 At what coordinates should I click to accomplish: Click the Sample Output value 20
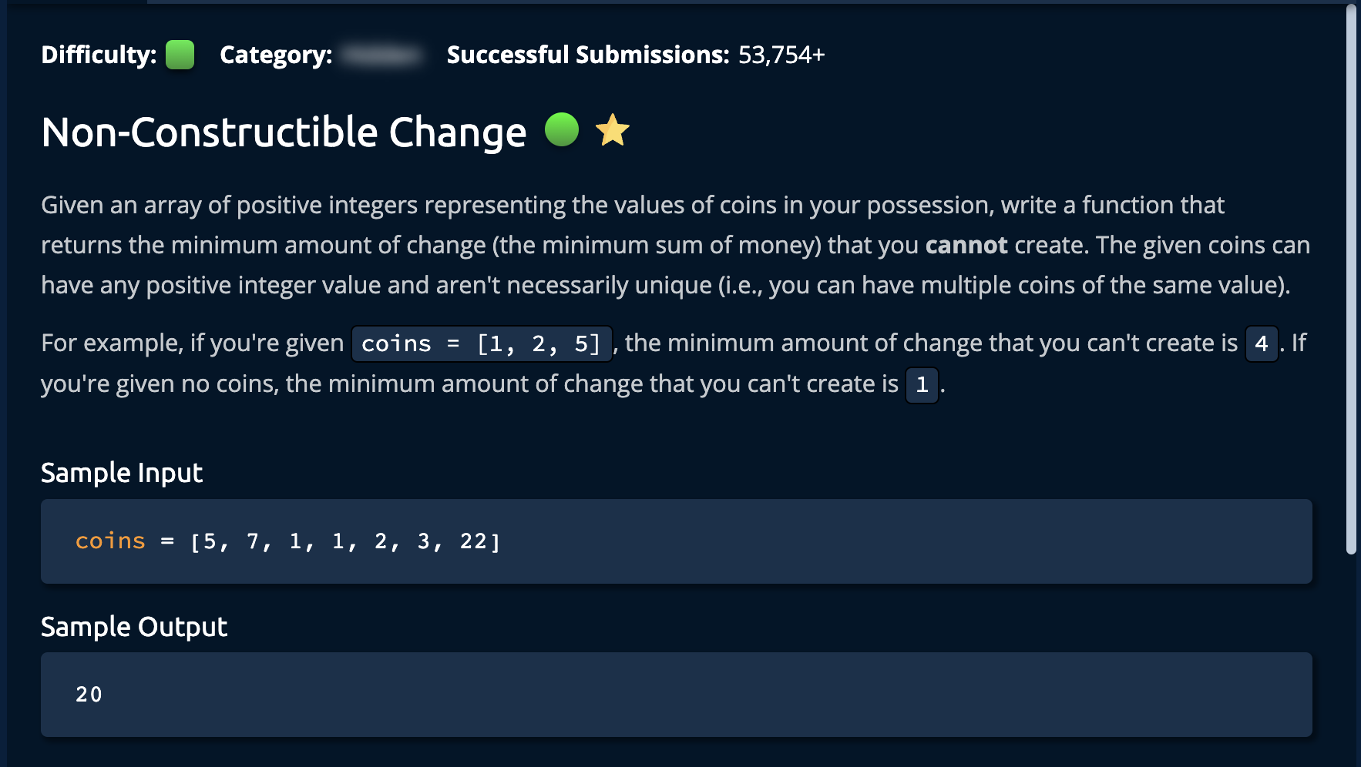89,695
